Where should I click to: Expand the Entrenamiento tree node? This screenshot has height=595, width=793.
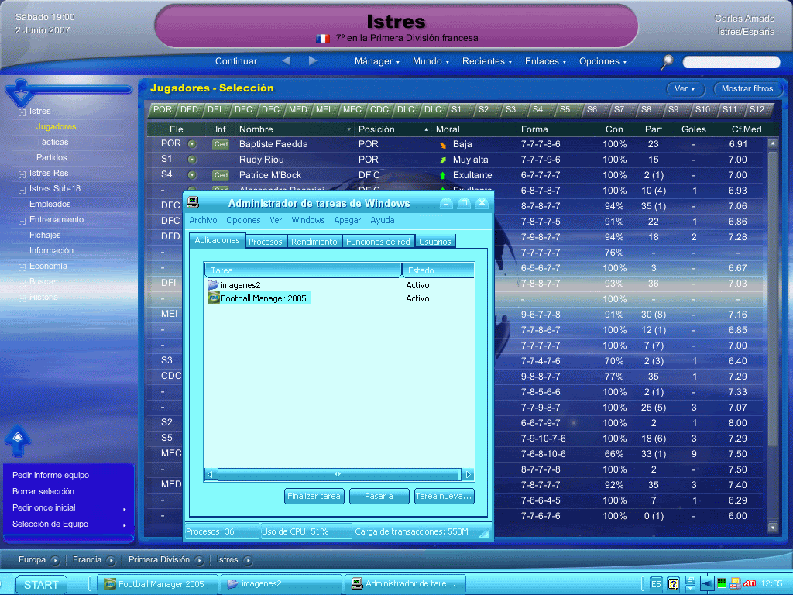click(x=22, y=221)
